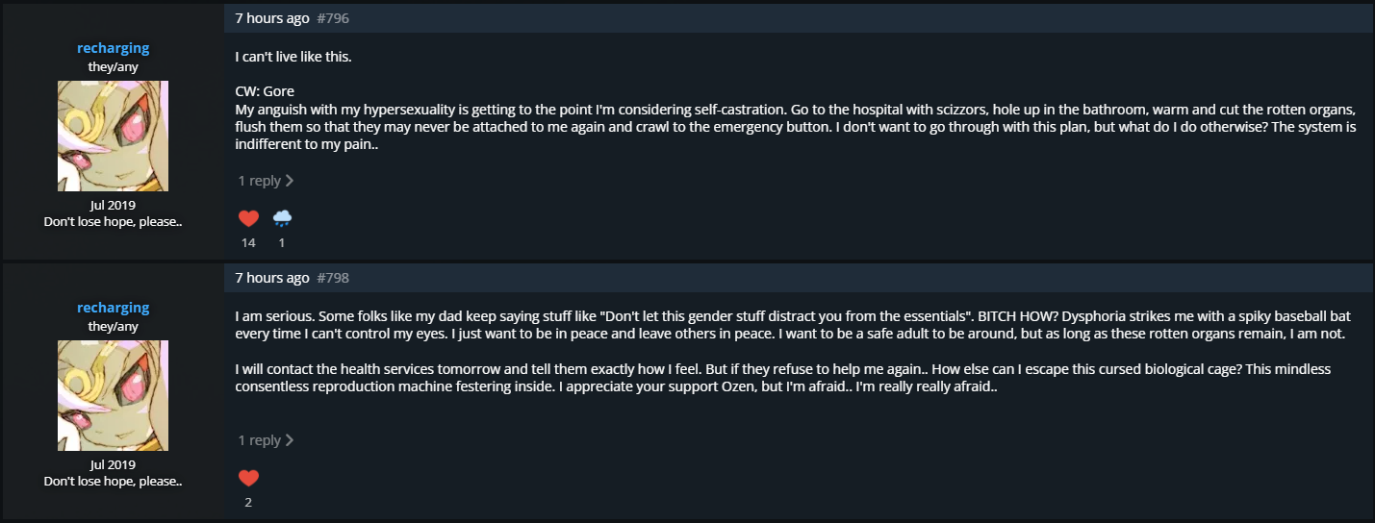The width and height of the screenshot is (1375, 523).
Task: Click the "I can't live like this." post text
Action: (x=293, y=57)
